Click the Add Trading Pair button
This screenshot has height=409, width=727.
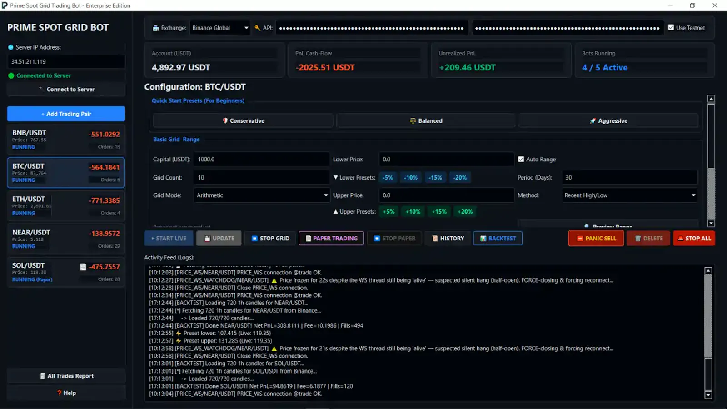[x=66, y=114]
